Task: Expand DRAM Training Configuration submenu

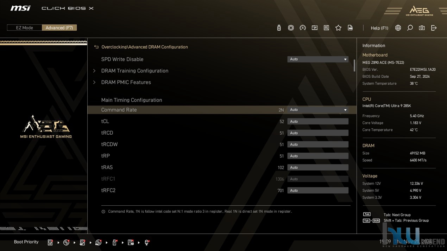Action: pos(135,71)
